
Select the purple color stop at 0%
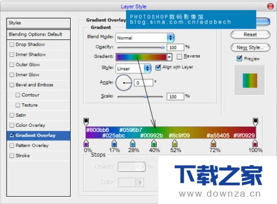[86, 143]
